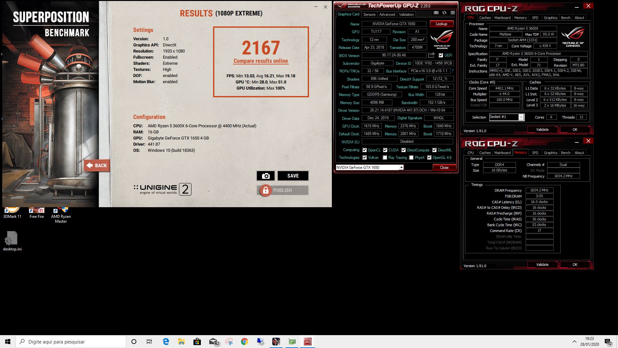The width and height of the screenshot is (618, 348).
Task: Open the Windows Start menu
Action: coord(8,342)
